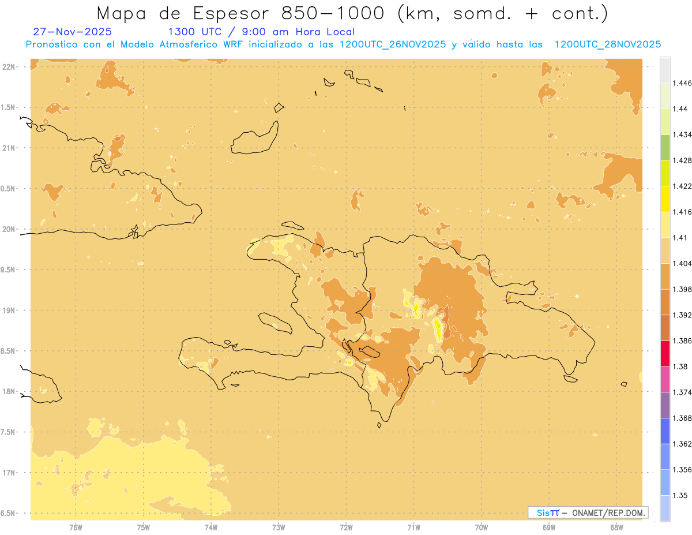692x535 pixels.
Task: Click longitude axis label '72W'
Action: 346,527
